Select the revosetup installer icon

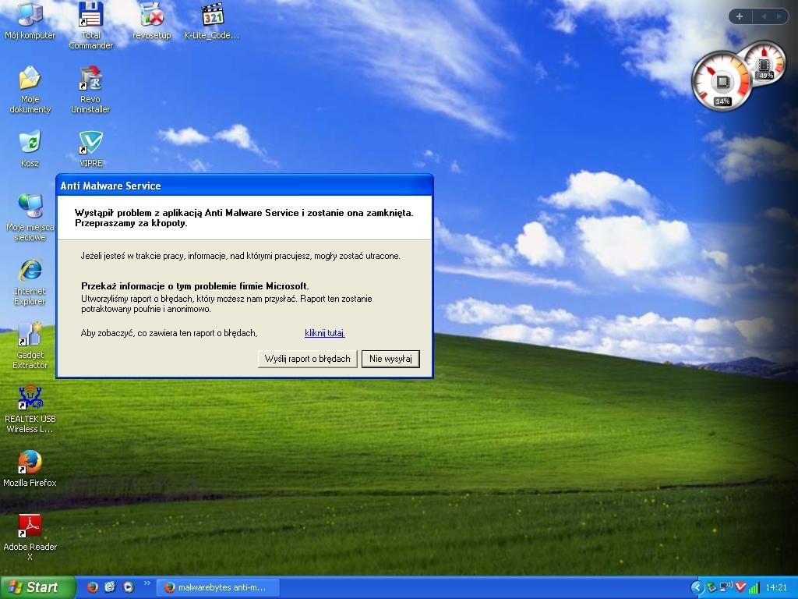click(151, 15)
